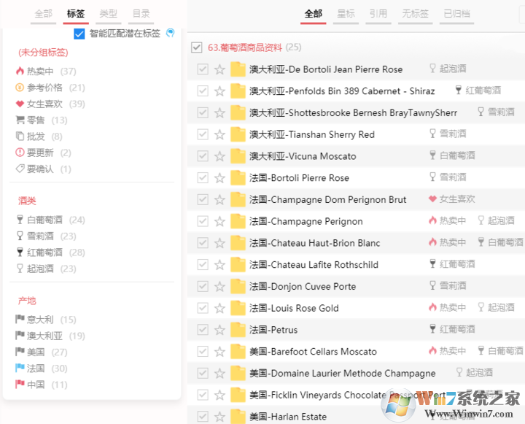
Task: Switch to the 全部 tab in the left panel
Action: tap(43, 14)
